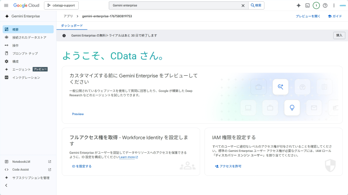This screenshot has height=195, width=348.
Task: Open Gemini AI assistant sparkle icon
Action: click(298, 6)
